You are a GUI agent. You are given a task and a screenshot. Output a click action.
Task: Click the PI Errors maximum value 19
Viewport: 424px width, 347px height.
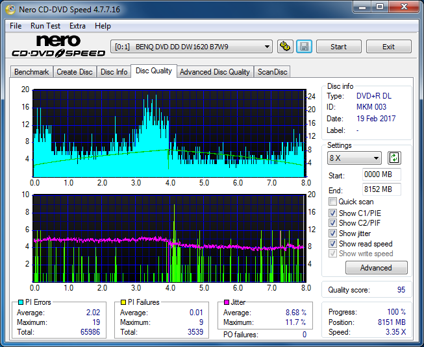tap(96, 322)
